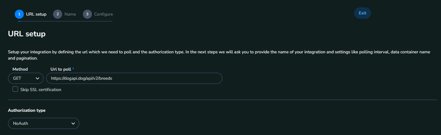441x135 pixels.
Task: Click the step 2 circle icon
Action: pos(58,14)
